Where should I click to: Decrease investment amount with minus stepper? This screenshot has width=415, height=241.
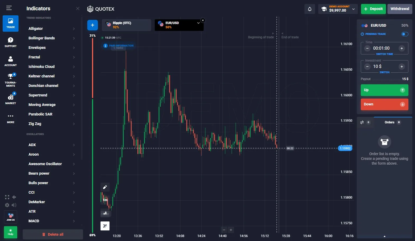[x=367, y=67]
